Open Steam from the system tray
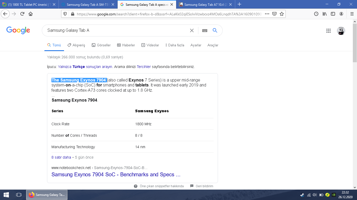 [302, 195]
